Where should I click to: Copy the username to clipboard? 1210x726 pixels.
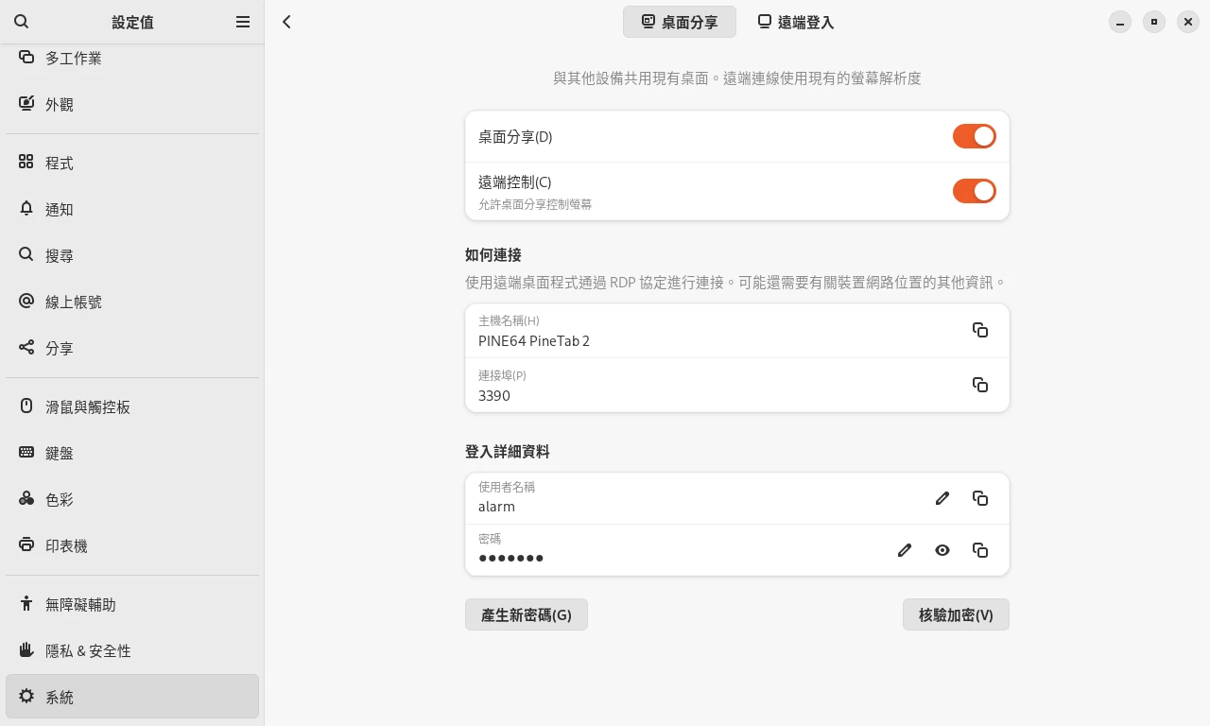click(x=980, y=498)
